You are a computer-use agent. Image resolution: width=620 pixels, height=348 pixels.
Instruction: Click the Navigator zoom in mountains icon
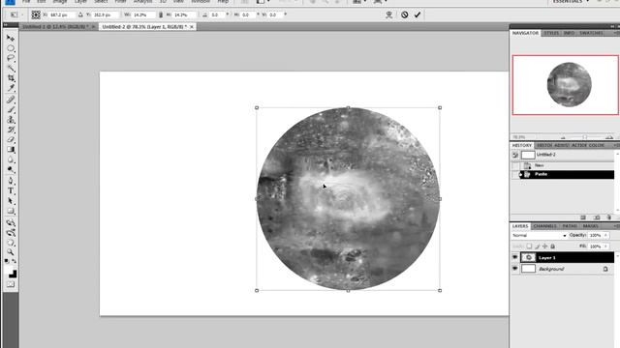(609, 137)
